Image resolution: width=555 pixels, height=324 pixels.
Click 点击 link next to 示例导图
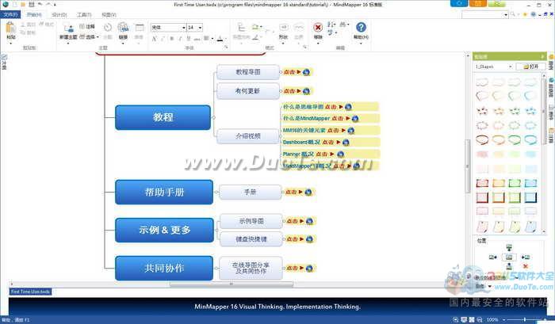293,221
